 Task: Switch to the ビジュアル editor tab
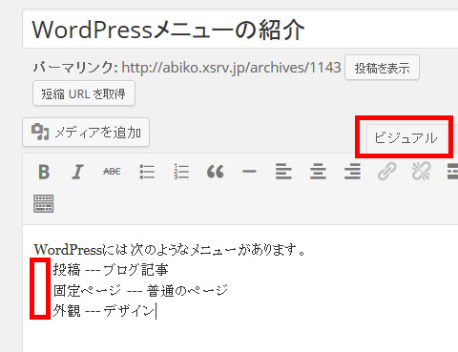tap(406, 138)
